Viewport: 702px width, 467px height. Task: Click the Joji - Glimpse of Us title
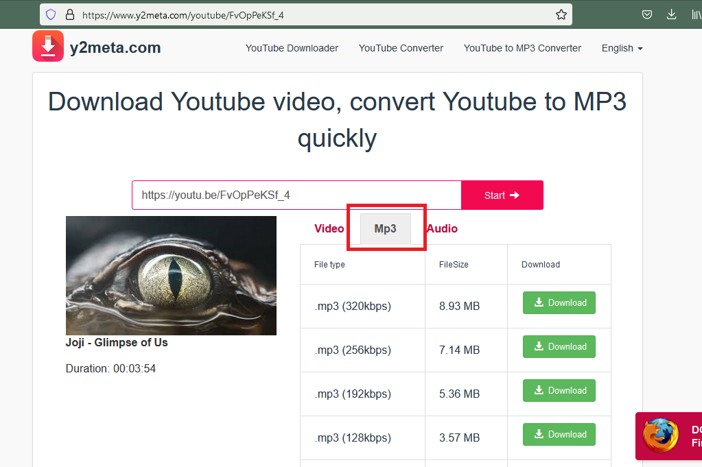117,343
